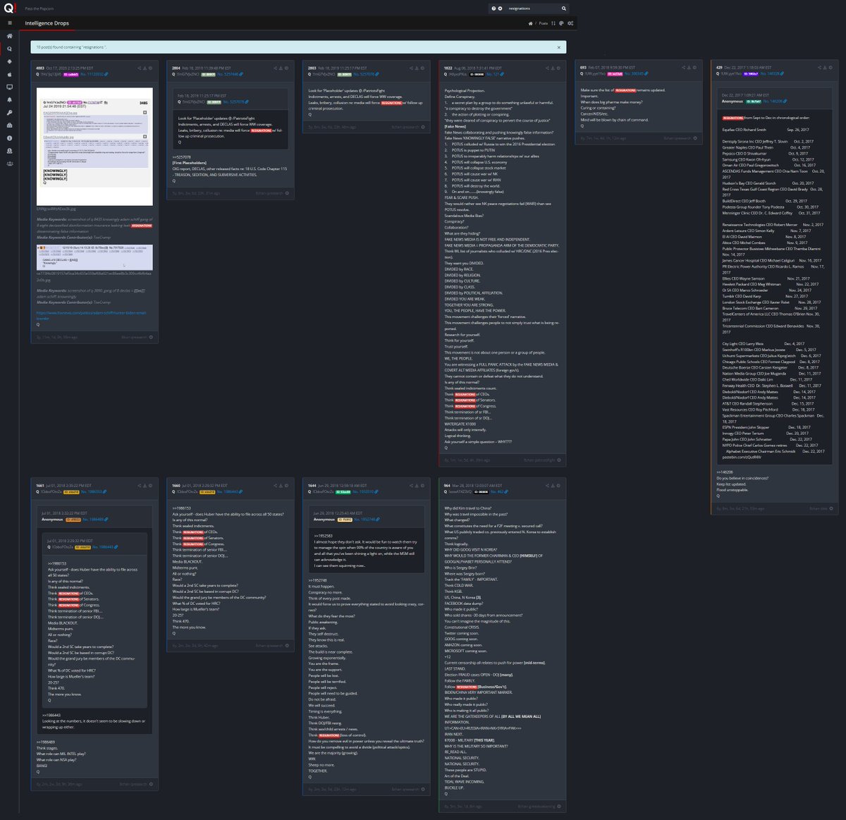Open the settings gears icon
Screen dimensions: 846x820
click(570, 23)
